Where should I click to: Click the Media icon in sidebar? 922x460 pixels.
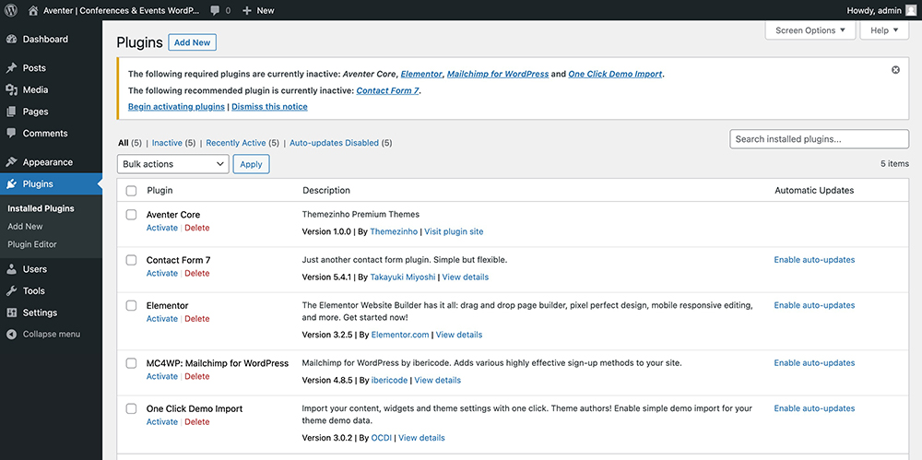pyautogui.click(x=11, y=90)
